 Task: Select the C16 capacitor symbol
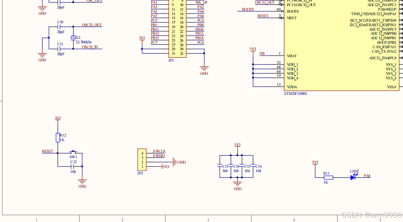click(253, 166)
